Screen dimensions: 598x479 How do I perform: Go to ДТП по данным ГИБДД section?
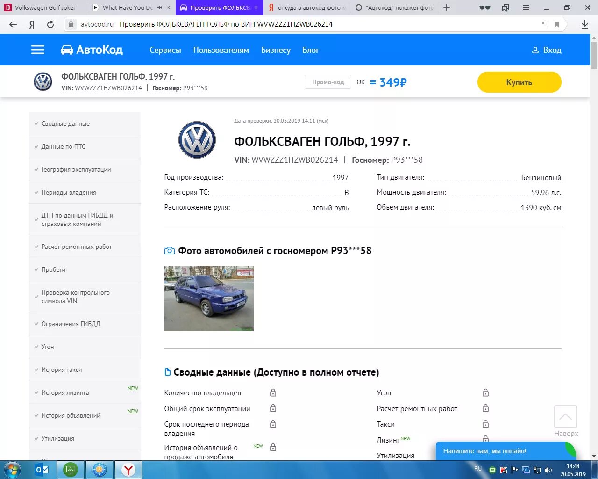coord(85,219)
